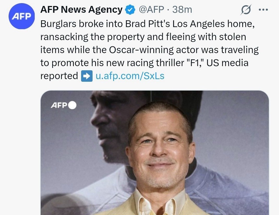Click the blue verified checkmark badge
The width and height of the screenshot is (279, 215).
point(131,10)
